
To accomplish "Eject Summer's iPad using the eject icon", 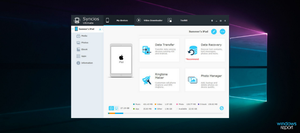I will pyautogui.click(x=100, y=29).
